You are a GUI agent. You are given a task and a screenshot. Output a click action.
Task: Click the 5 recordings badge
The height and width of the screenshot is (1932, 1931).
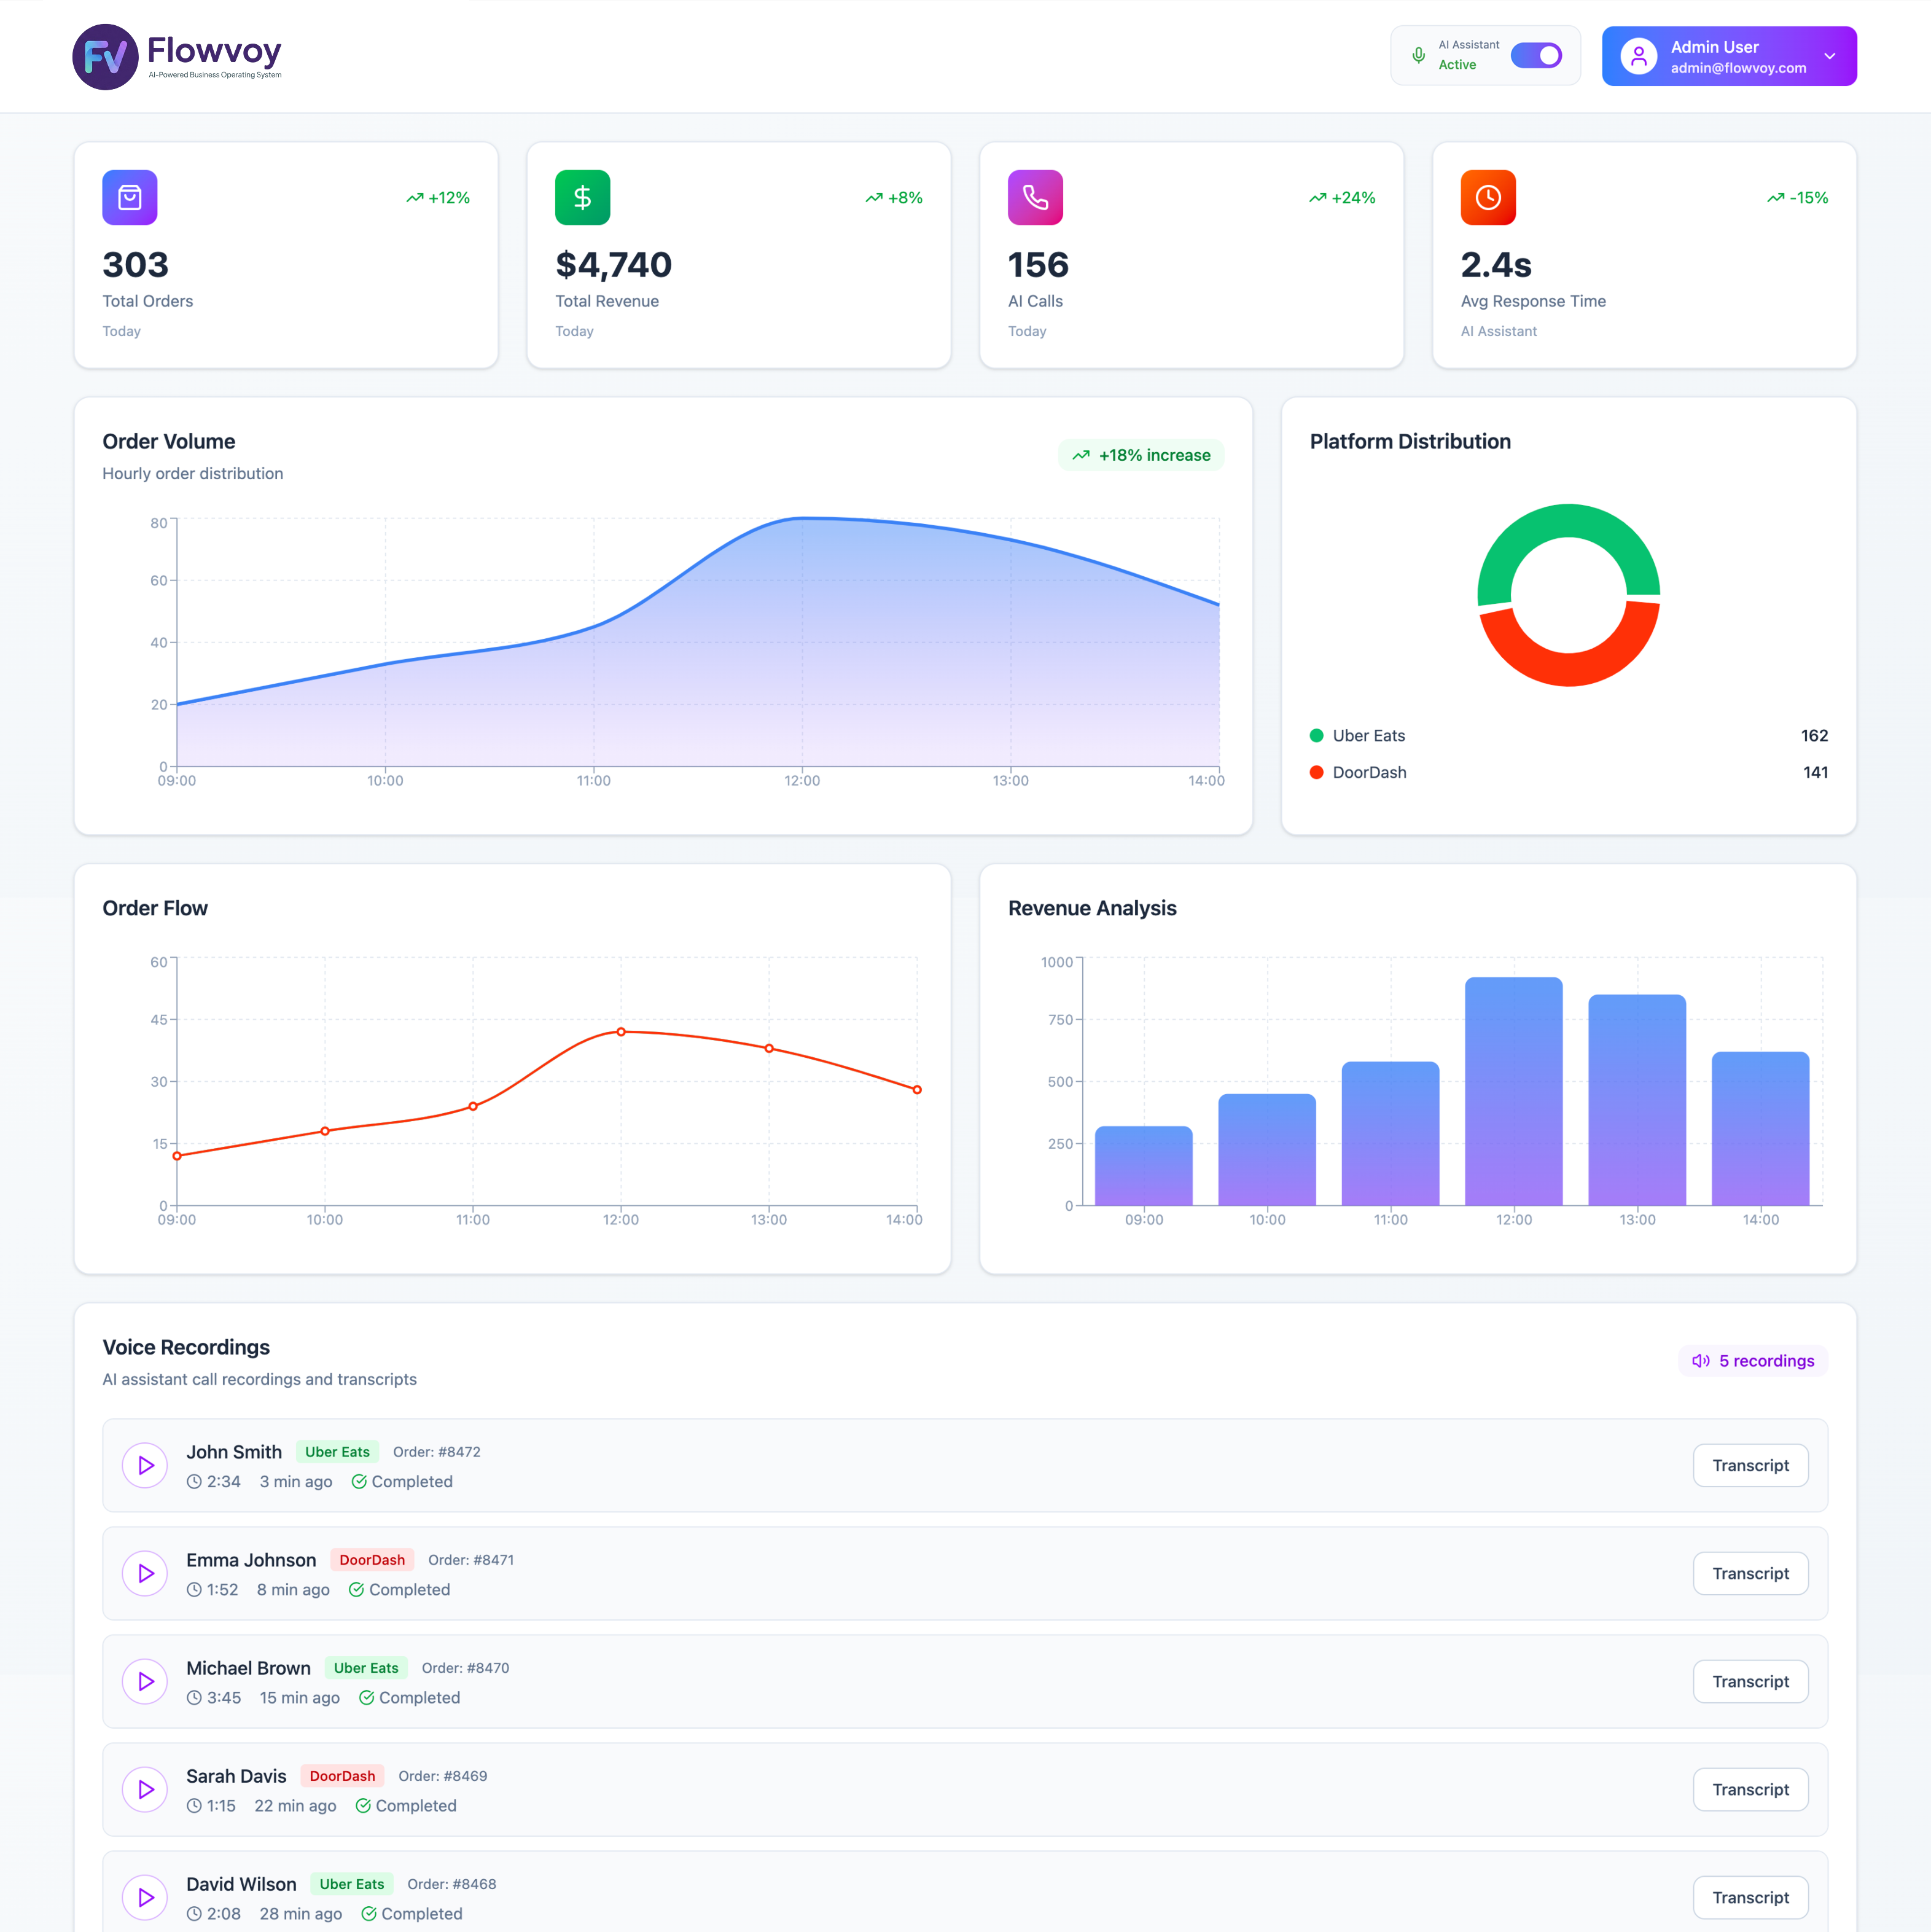point(1752,1361)
